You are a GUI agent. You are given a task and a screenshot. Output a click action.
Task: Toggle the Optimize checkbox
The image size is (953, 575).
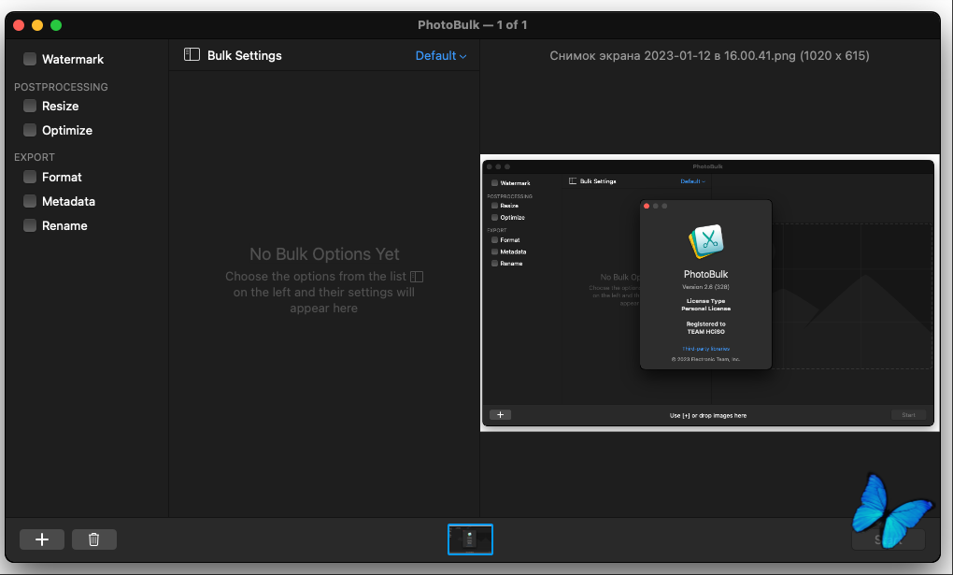click(x=30, y=130)
